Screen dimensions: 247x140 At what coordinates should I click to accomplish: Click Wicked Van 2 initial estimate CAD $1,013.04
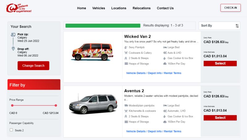tap(215, 56)
